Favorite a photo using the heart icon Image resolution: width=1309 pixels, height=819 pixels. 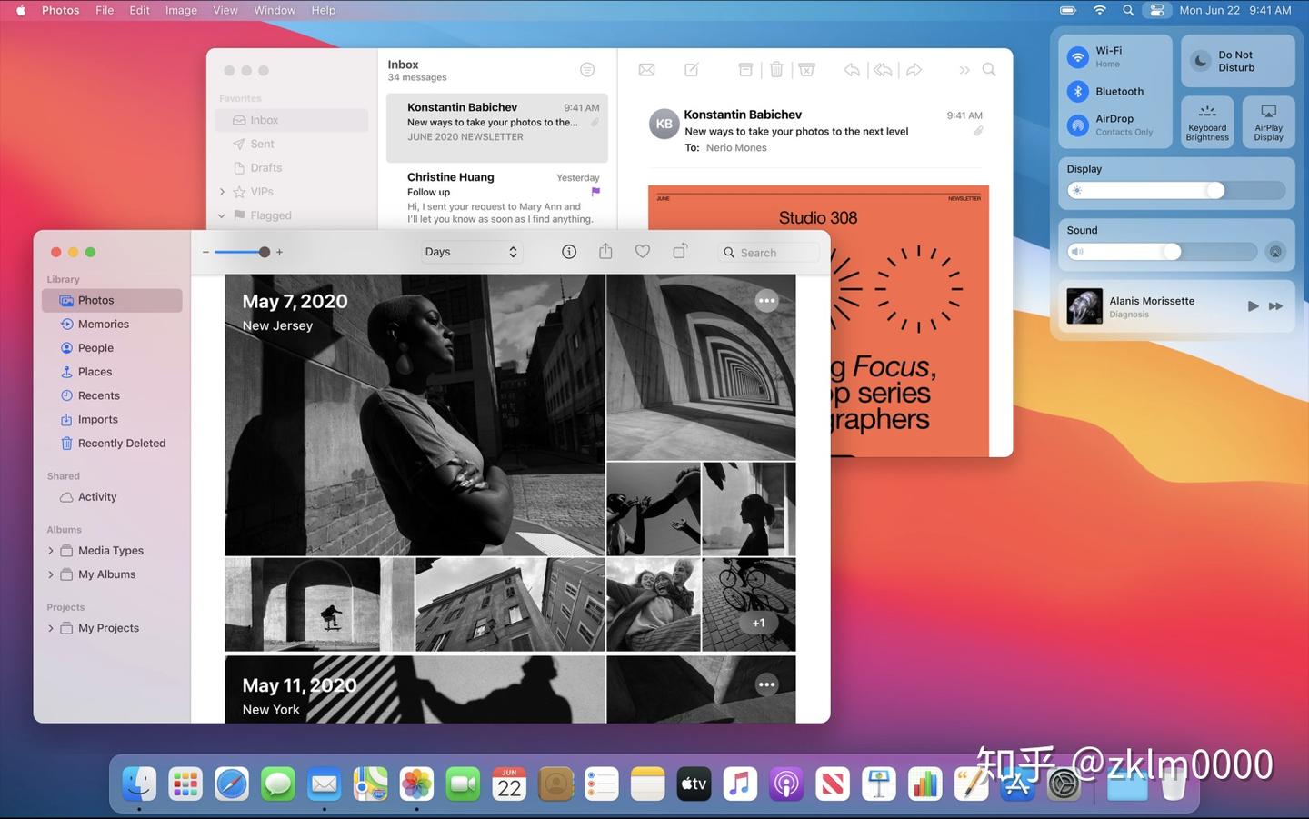[642, 251]
